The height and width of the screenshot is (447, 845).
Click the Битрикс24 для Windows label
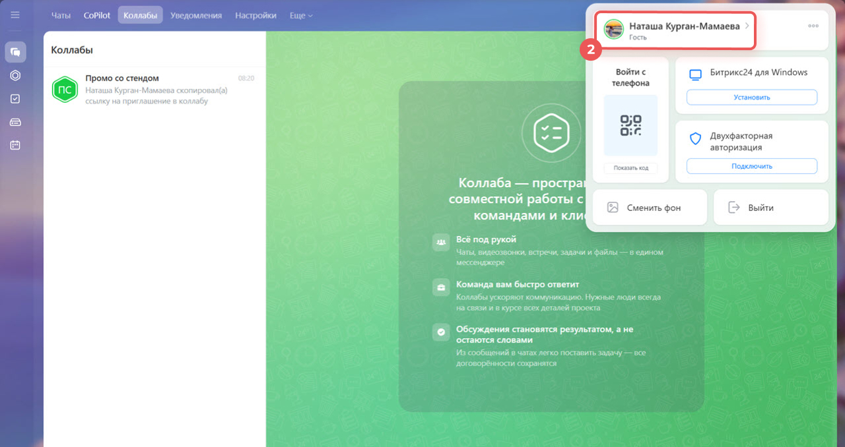pyautogui.click(x=759, y=73)
